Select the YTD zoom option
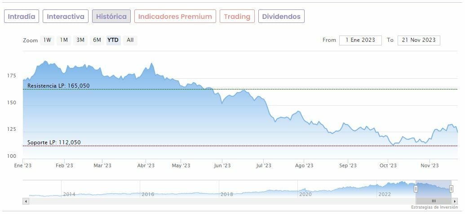 point(113,40)
